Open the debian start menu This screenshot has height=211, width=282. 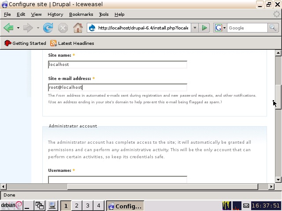tap(11, 205)
